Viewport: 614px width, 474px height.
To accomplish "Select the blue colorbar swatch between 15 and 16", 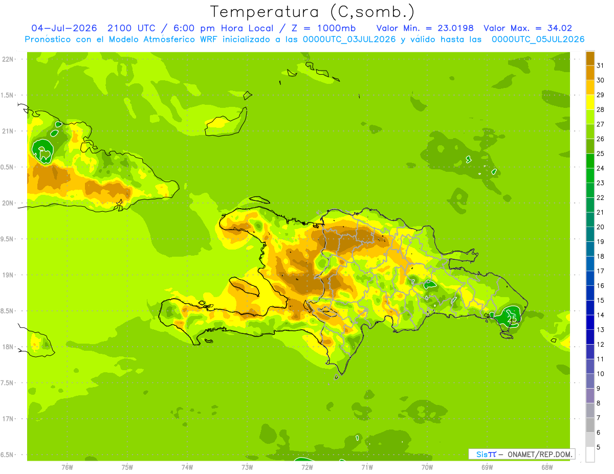I will pos(590,292).
